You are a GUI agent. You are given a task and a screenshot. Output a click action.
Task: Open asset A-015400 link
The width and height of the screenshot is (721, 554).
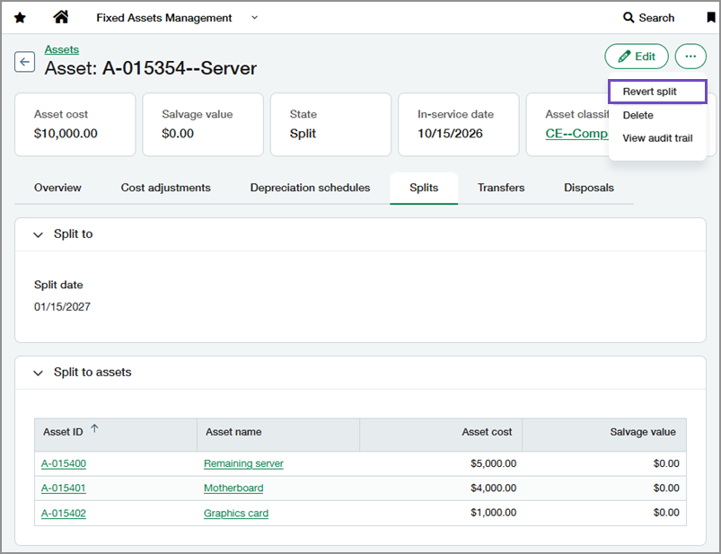point(64,463)
